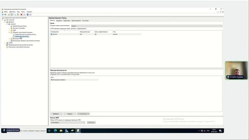Image resolution: width=249 pixels, height=140 pixels.
Task: Open the Вид menu
Action: coord(18,12)
